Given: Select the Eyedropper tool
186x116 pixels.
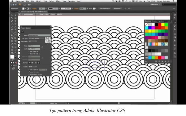Looking at the screenshot, I should pyautogui.click(x=12, y=44).
